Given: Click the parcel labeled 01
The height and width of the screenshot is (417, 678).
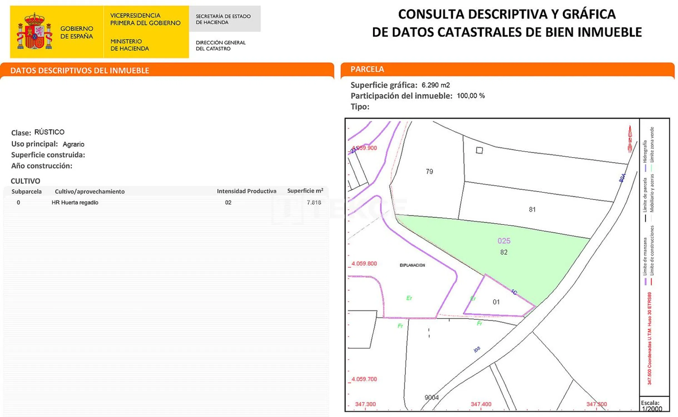Looking at the screenshot, I should (x=496, y=302).
